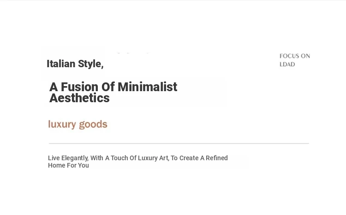
Task: Click the word "Style," in the heading
Action: click(90, 64)
